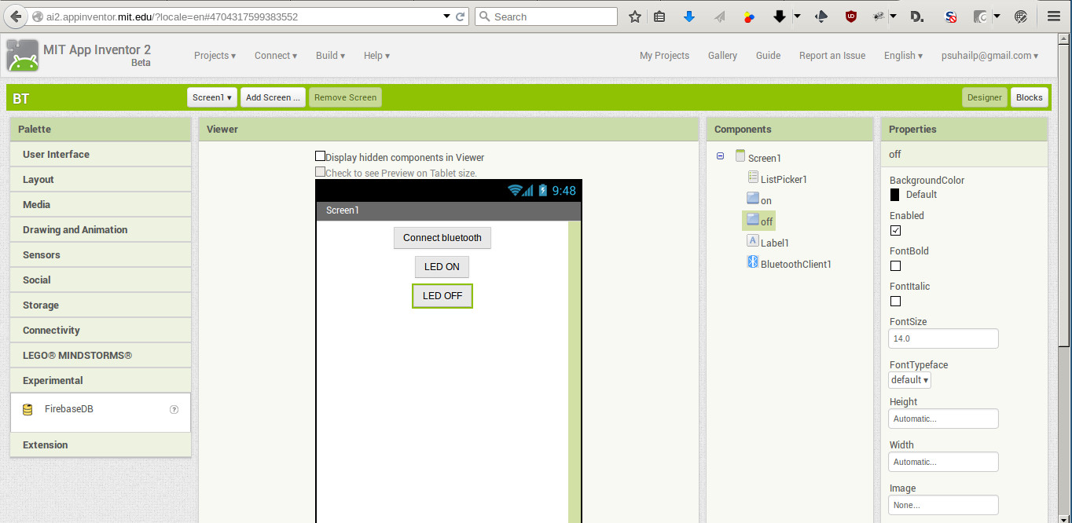Open the English language dropdown

click(903, 56)
